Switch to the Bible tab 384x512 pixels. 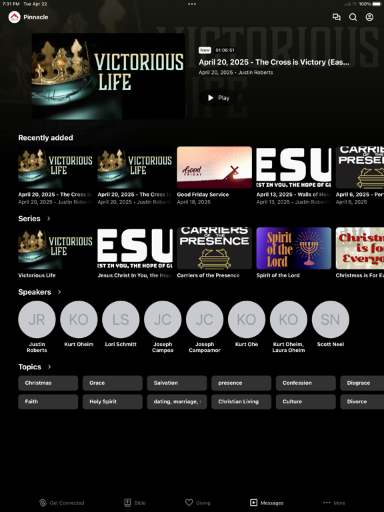point(135,503)
